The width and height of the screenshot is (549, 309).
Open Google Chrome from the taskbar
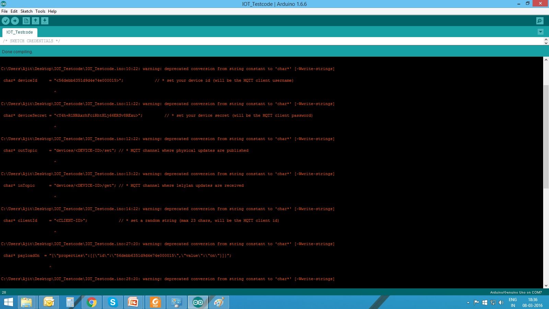click(x=91, y=302)
